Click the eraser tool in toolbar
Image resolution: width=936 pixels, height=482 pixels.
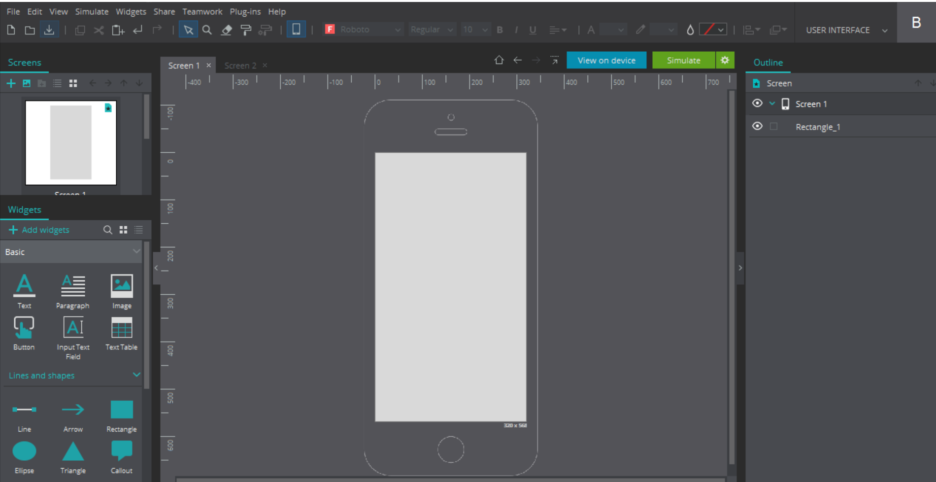(x=226, y=30)
